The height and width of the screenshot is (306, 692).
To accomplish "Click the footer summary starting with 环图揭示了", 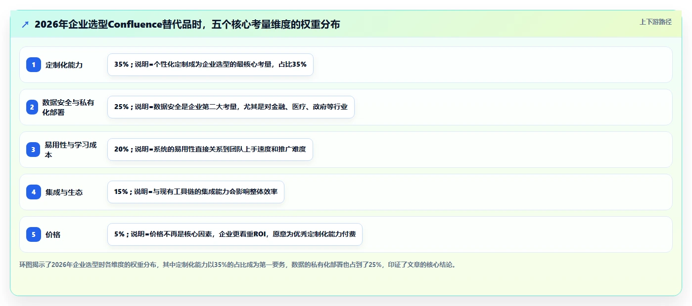I will [237, 265].
